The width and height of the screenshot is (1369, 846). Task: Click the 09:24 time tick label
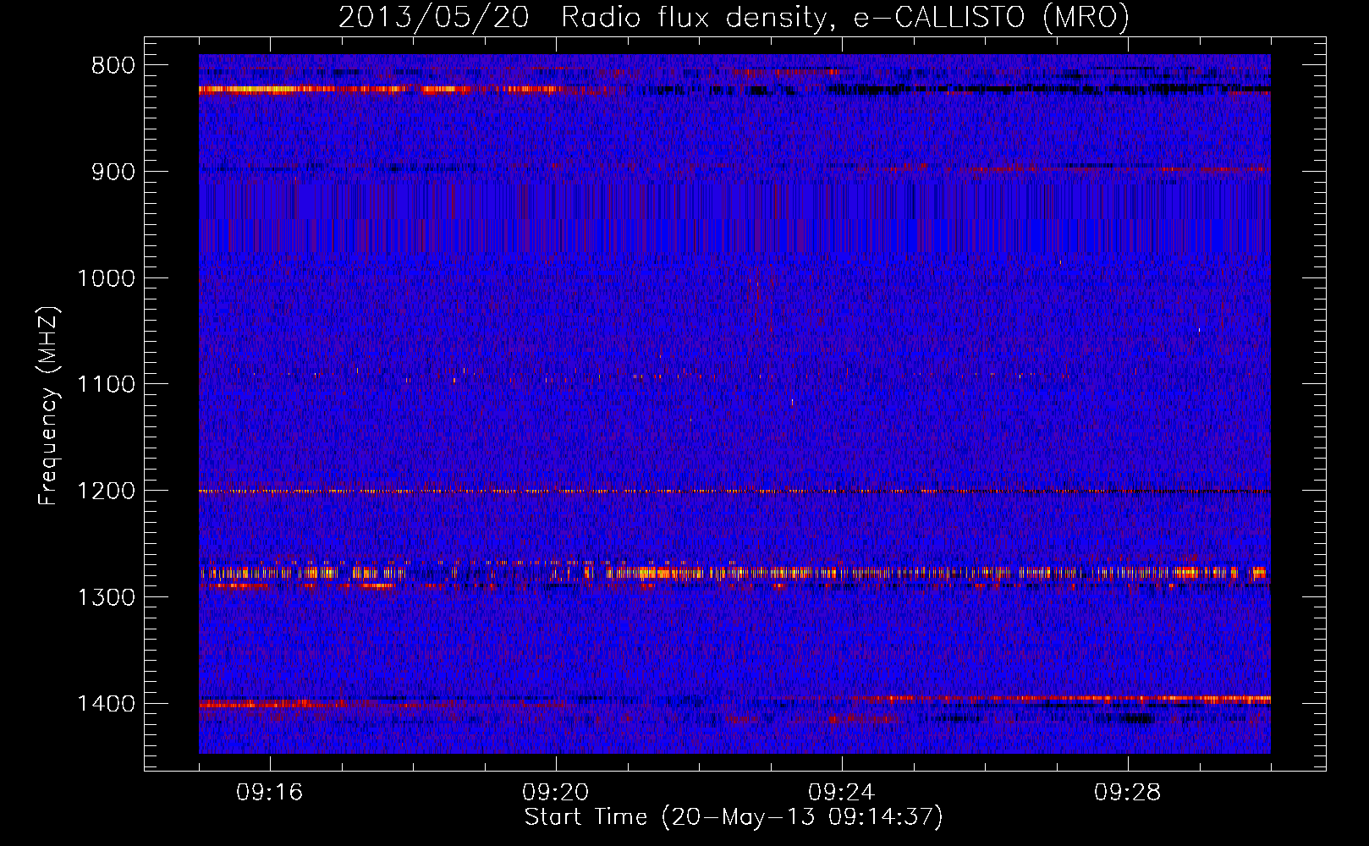point(842,793)
